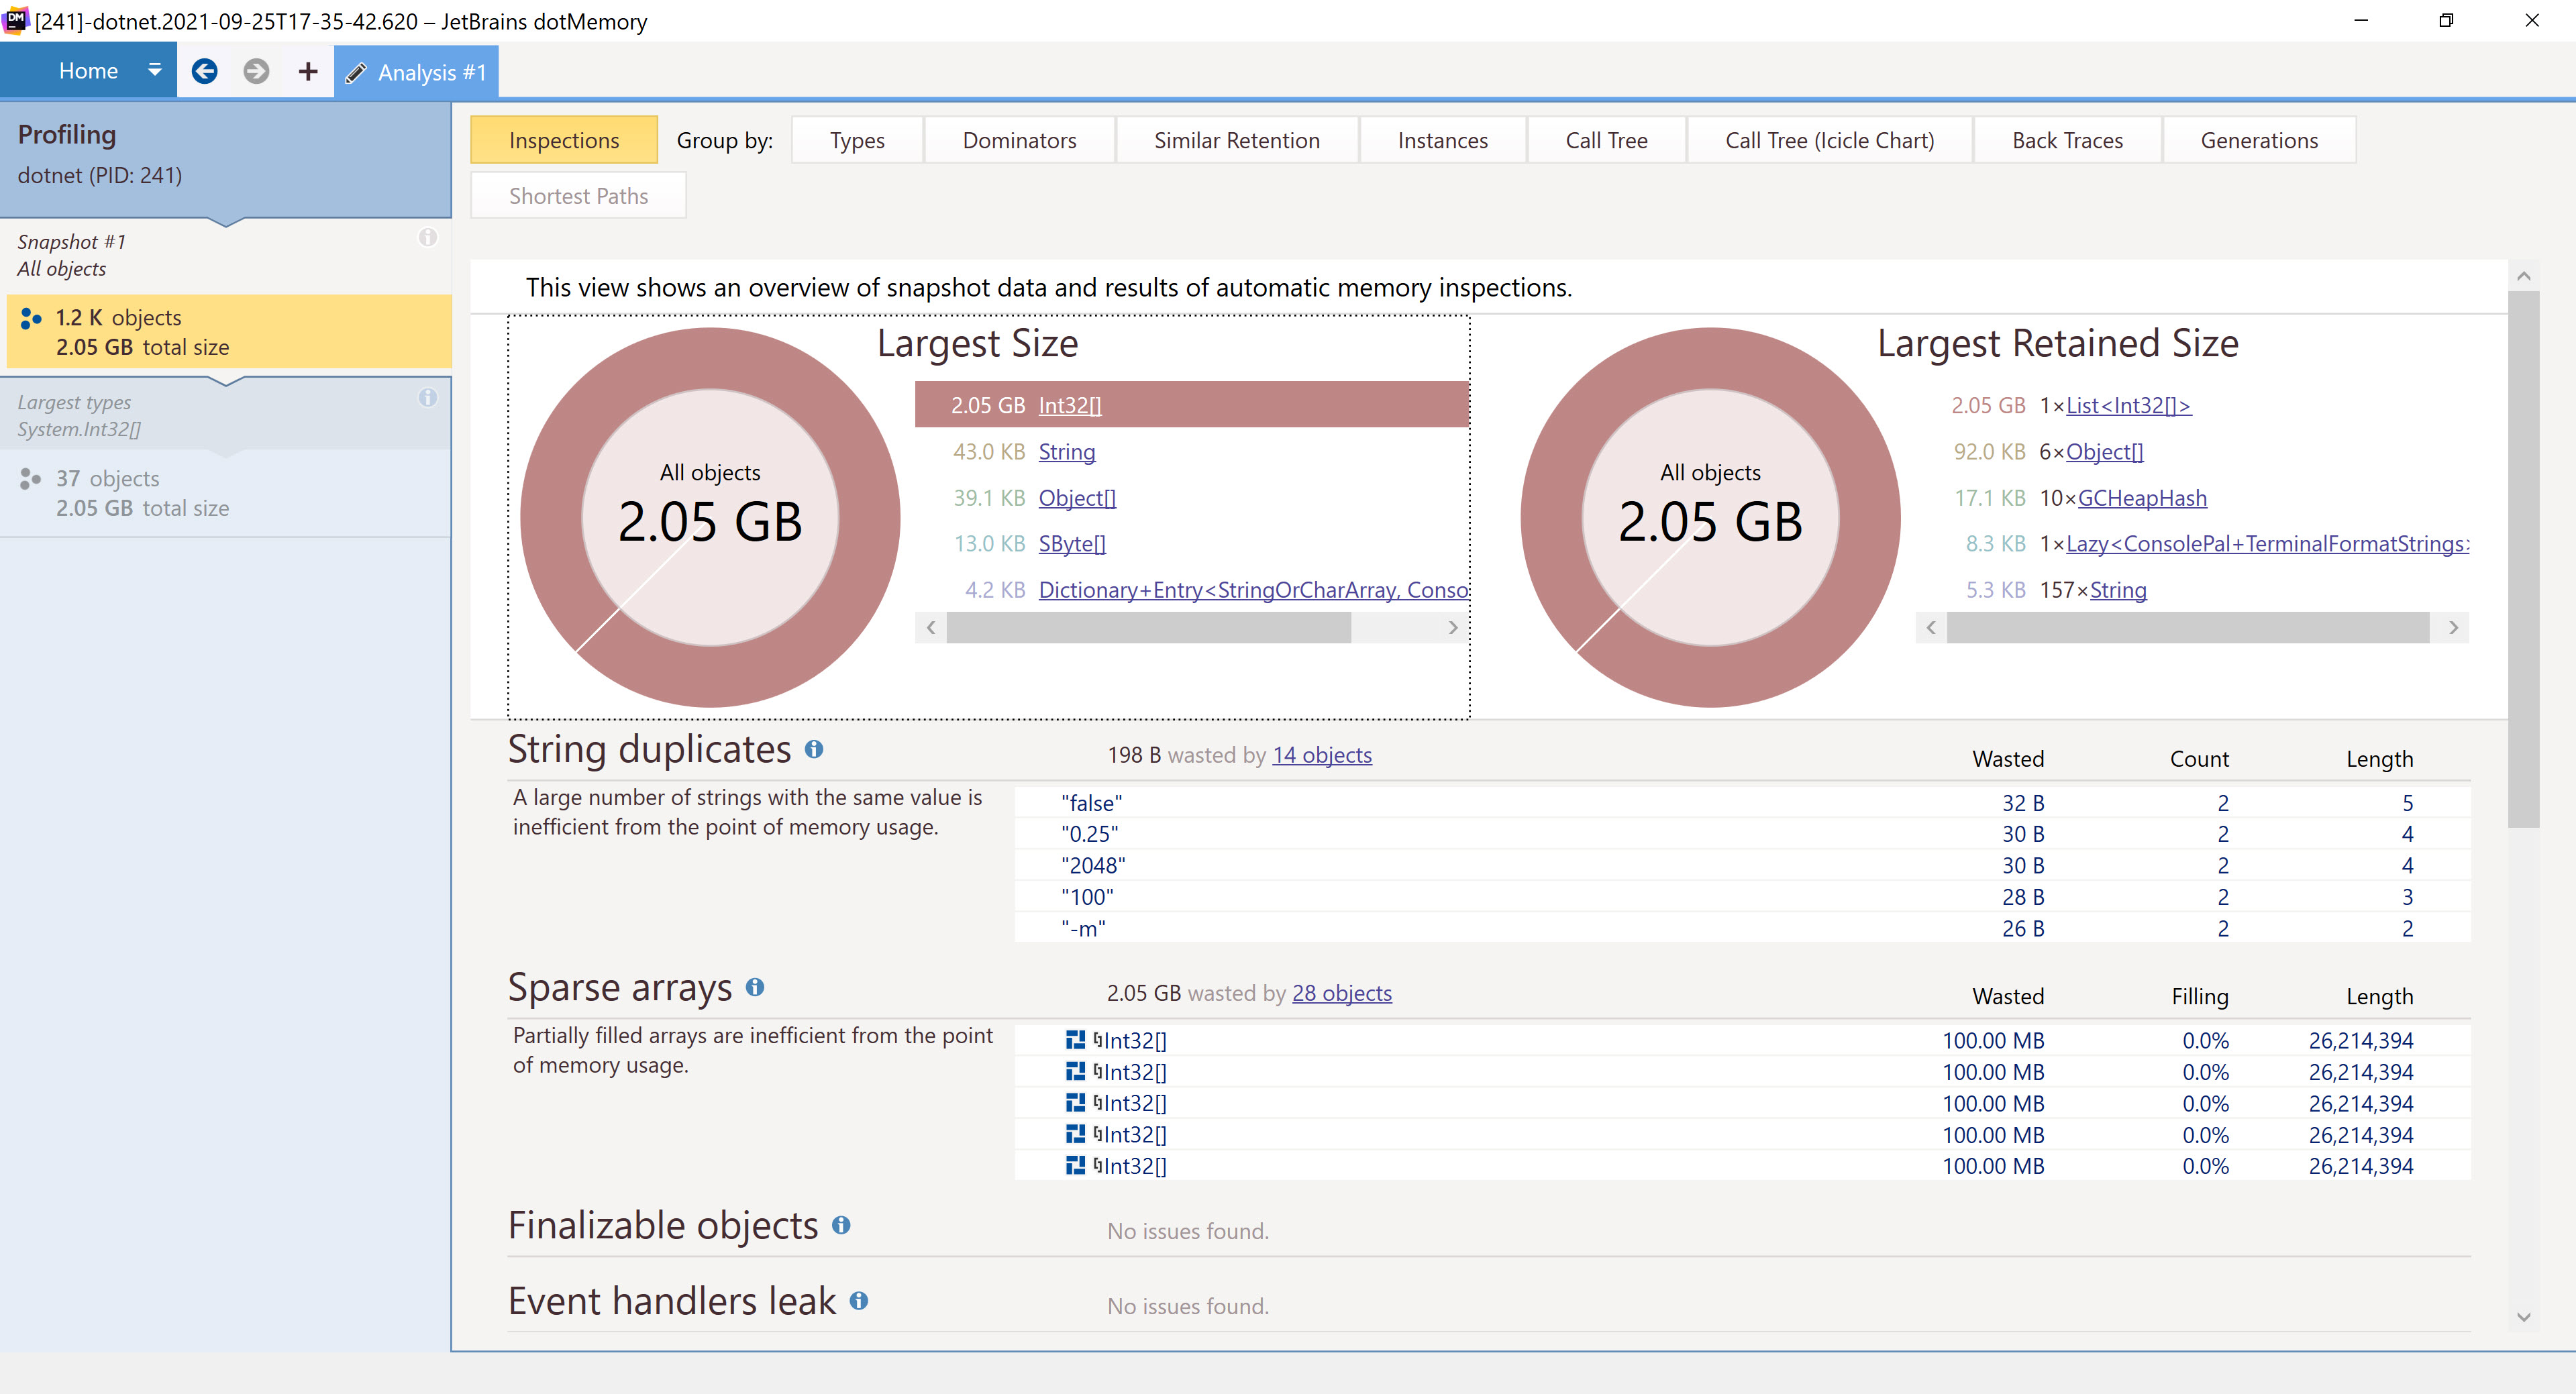Switch grouping to Dominators
Image resolution: width=2576 pixels, height=1394 pixels.
click(1020, 140)
